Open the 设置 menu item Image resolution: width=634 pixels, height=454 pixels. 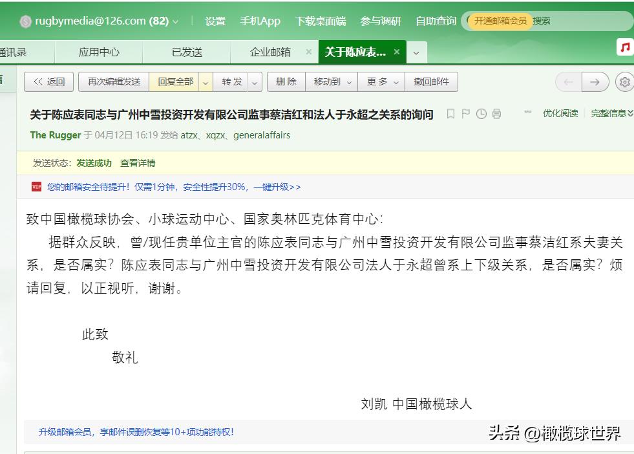click(215, 21)
